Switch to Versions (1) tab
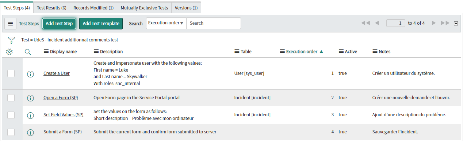This screenshot has width=463, height=141. coord(186,8)
